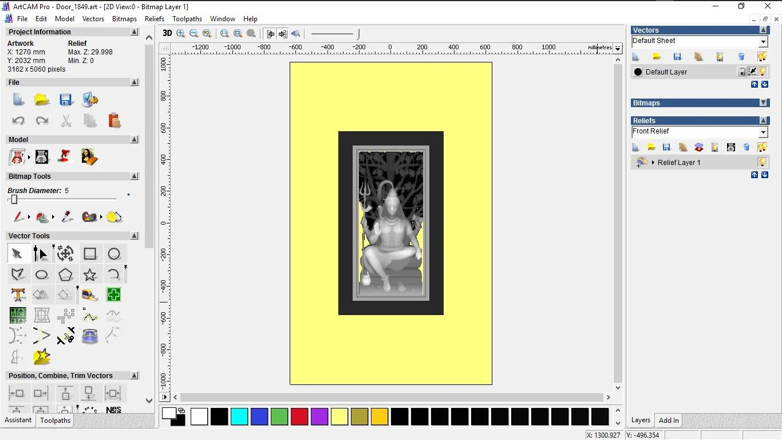
Task: Click the Save file icon in File section
Action: coord(66,100)
